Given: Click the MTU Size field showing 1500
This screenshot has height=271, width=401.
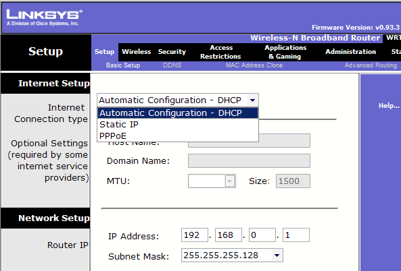Looking at the screenshot, I should 293,181.
